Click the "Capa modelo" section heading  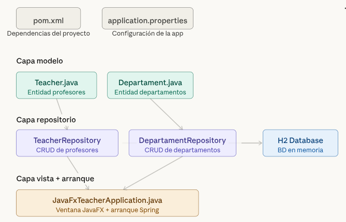point(39,61)
